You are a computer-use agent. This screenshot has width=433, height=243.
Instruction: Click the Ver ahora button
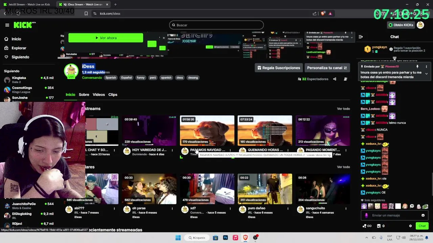coord(106,38)
